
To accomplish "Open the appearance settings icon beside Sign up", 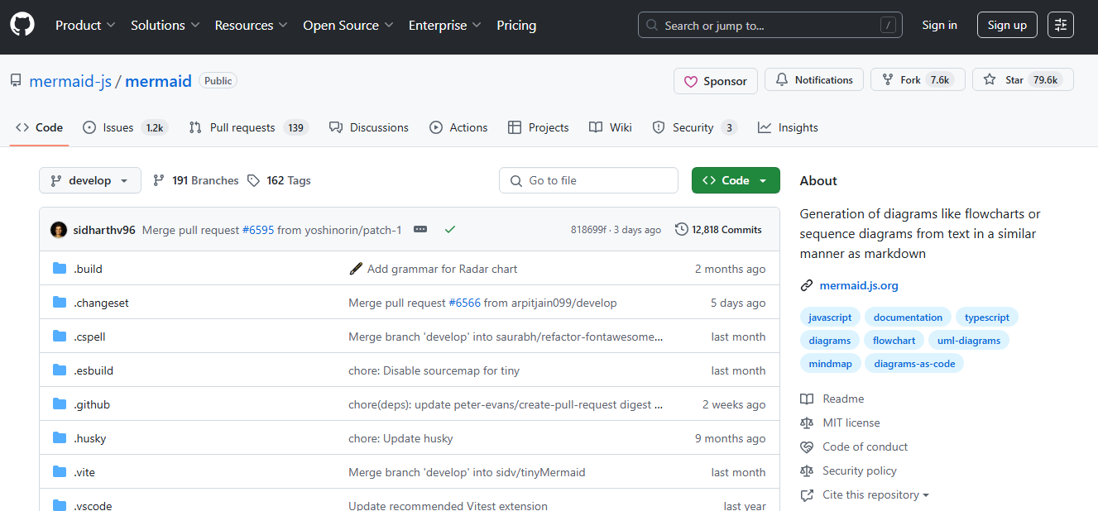I will 1061,25.
